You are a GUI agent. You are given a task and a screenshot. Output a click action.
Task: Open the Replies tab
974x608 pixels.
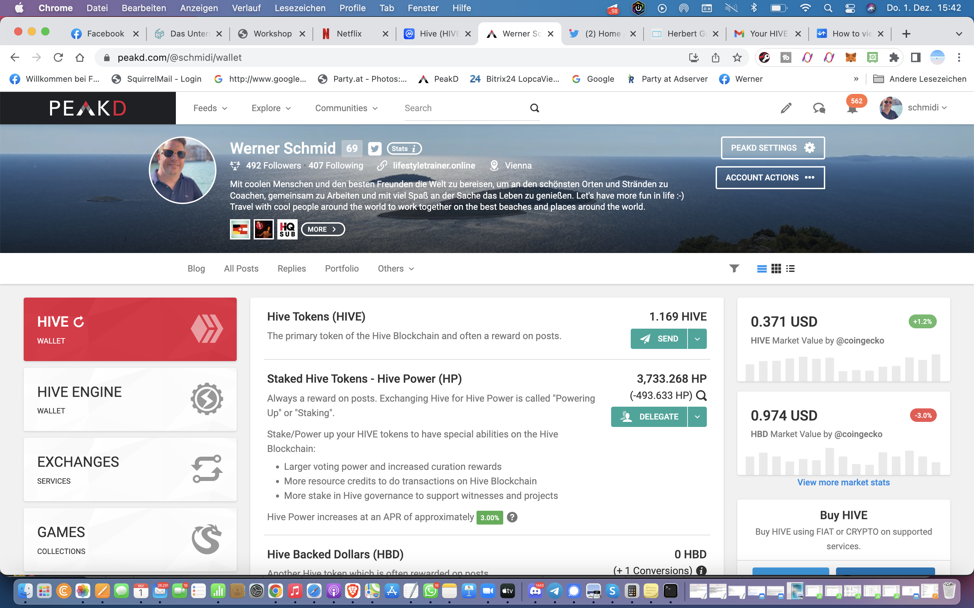click(292, 268)
